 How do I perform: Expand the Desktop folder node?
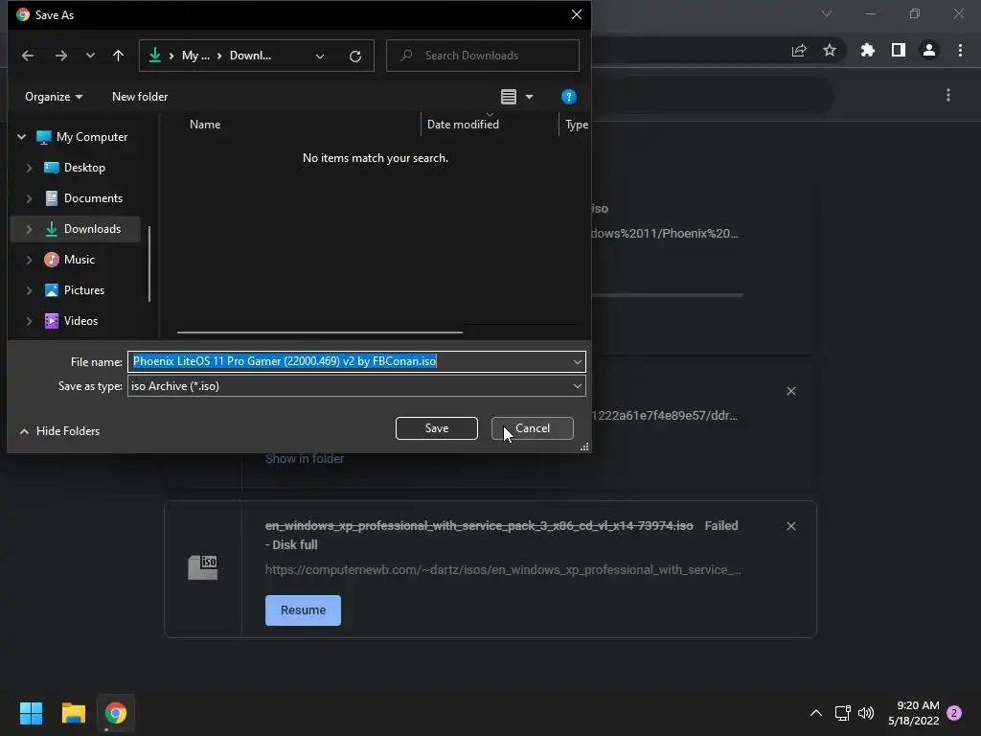click(x=29, y=168)
